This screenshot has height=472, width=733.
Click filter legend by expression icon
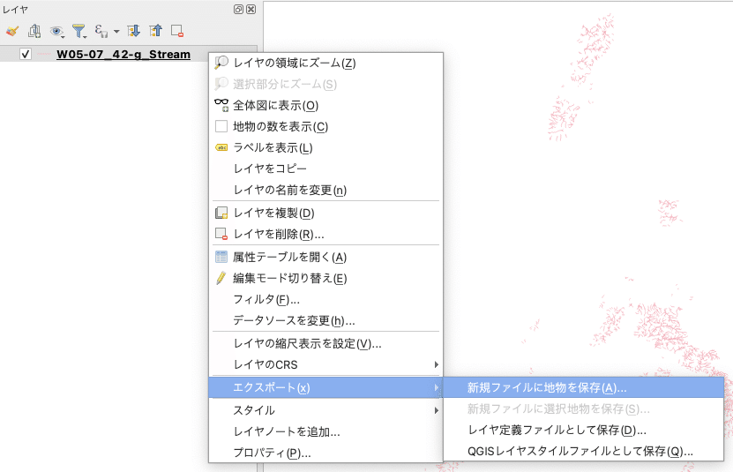coord(101,32)
